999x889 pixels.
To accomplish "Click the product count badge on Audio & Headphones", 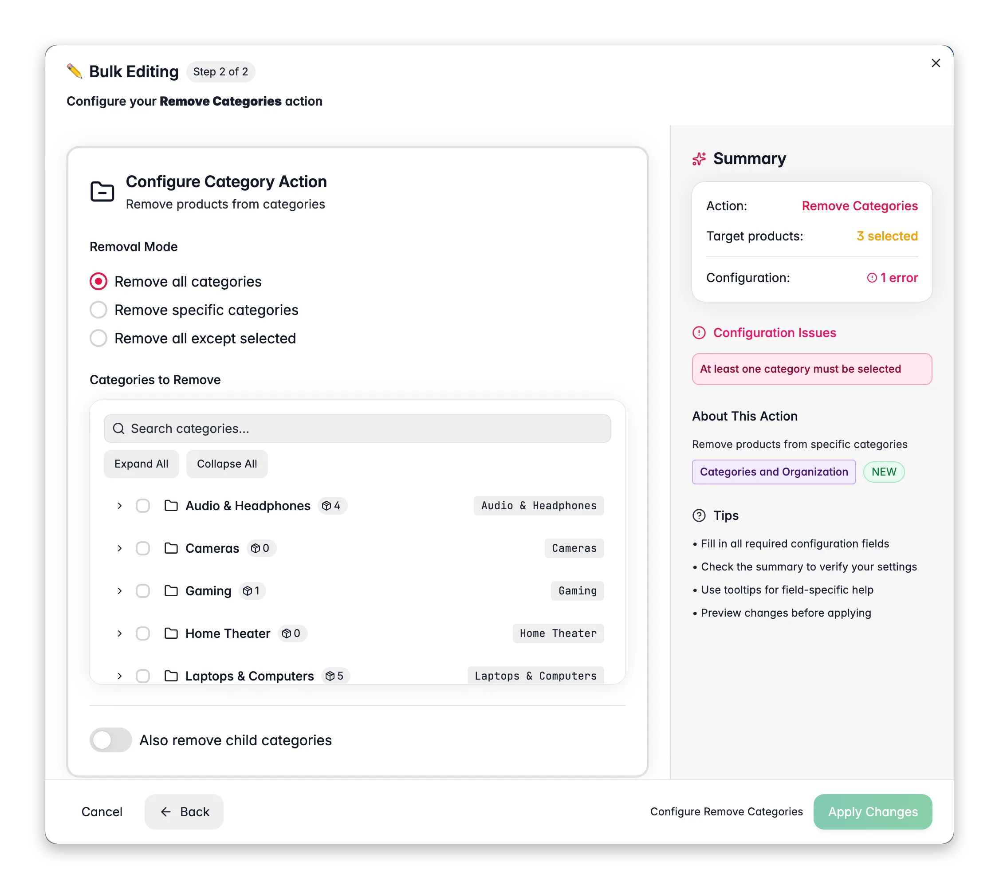I will [x=332, y=505].
